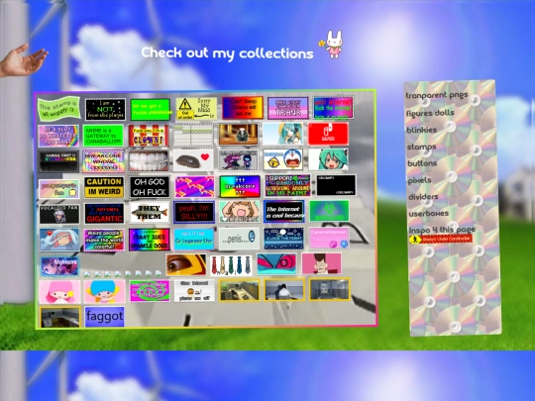535x401 pixels.
Task: Select the pink-haired Little Twin Stars stamp
Action: tap(59, 292)
